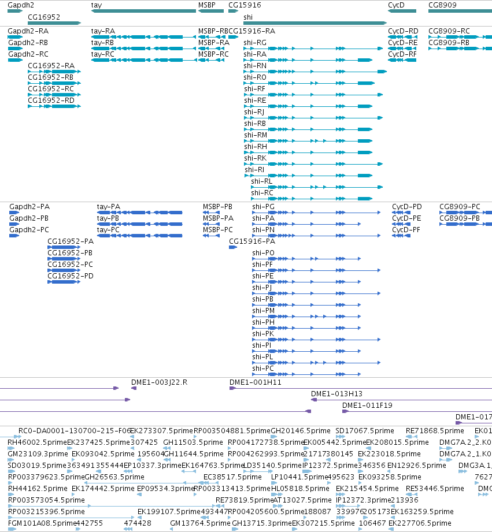Screen dimensions: 492x532
Task: Open transcript MSBP-RA
Action: (214, 42)
